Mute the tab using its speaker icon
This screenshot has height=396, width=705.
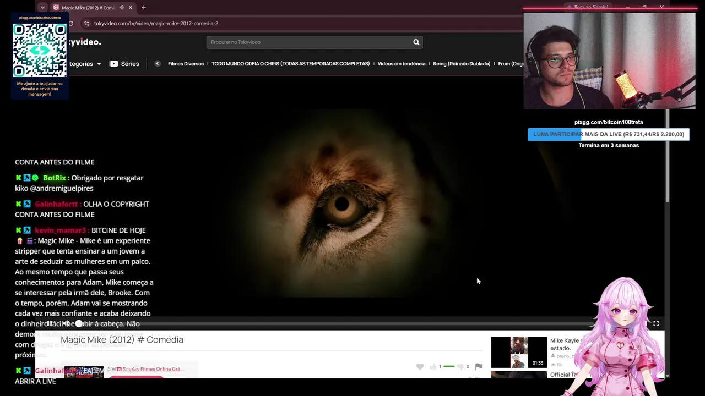click(x=121, y=8)
